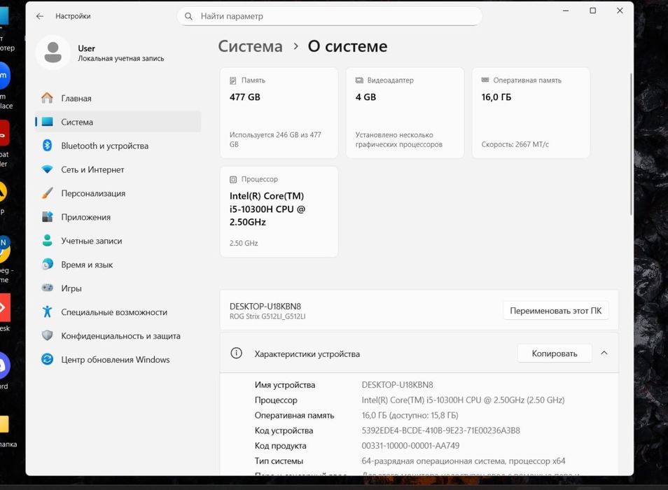Click the Код устройства value 5392EDE4-BCDE-410B-9E23-71E00236A3B8

point(441,430)
